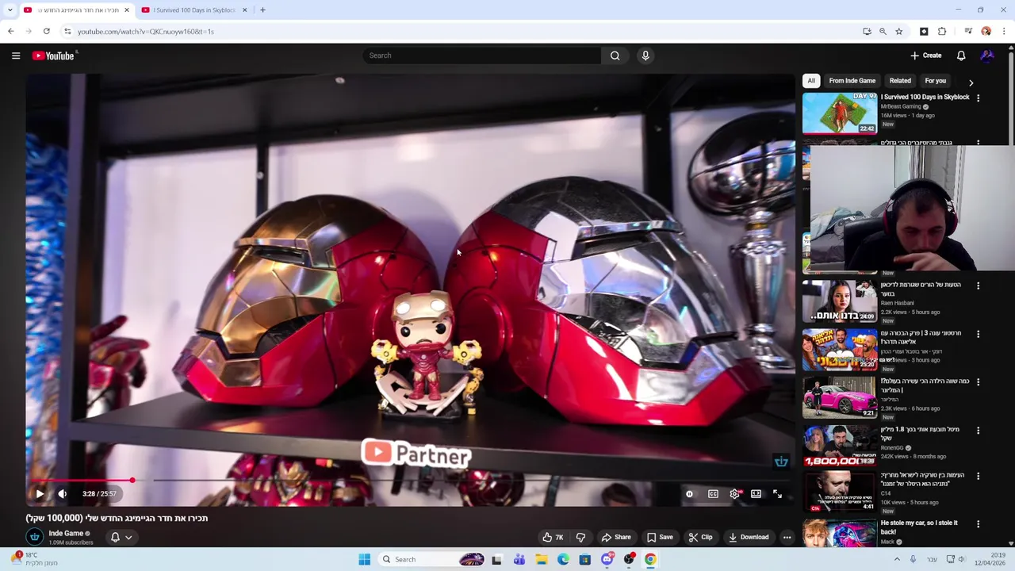The height and width of the screenshot is (571, 1015).
Task: Show hidden system tray icons
Action: [897, 559]
